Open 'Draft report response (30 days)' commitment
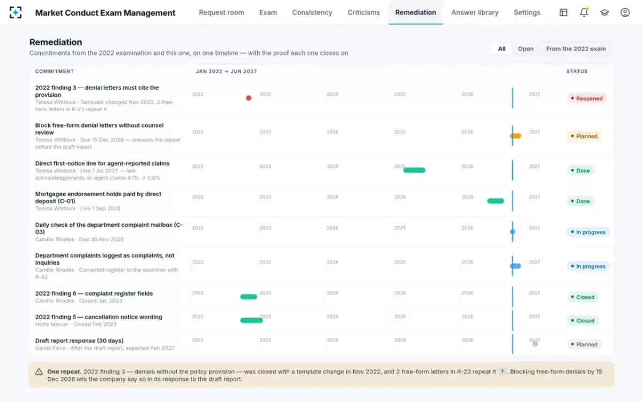Image resolution: width=643 pixels, height=401 pixels. [x=79, y=341]
